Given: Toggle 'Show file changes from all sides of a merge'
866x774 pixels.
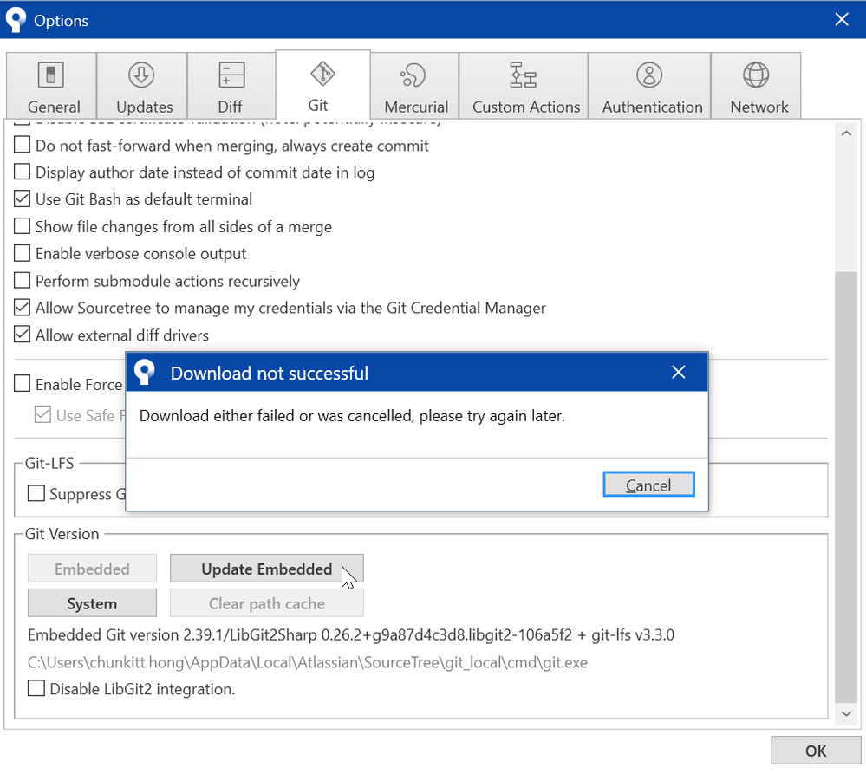Looking at the screenshot, I should pos(22,226).
